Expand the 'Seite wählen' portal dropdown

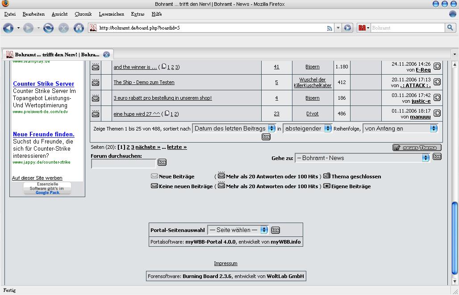tap(238, 230)
